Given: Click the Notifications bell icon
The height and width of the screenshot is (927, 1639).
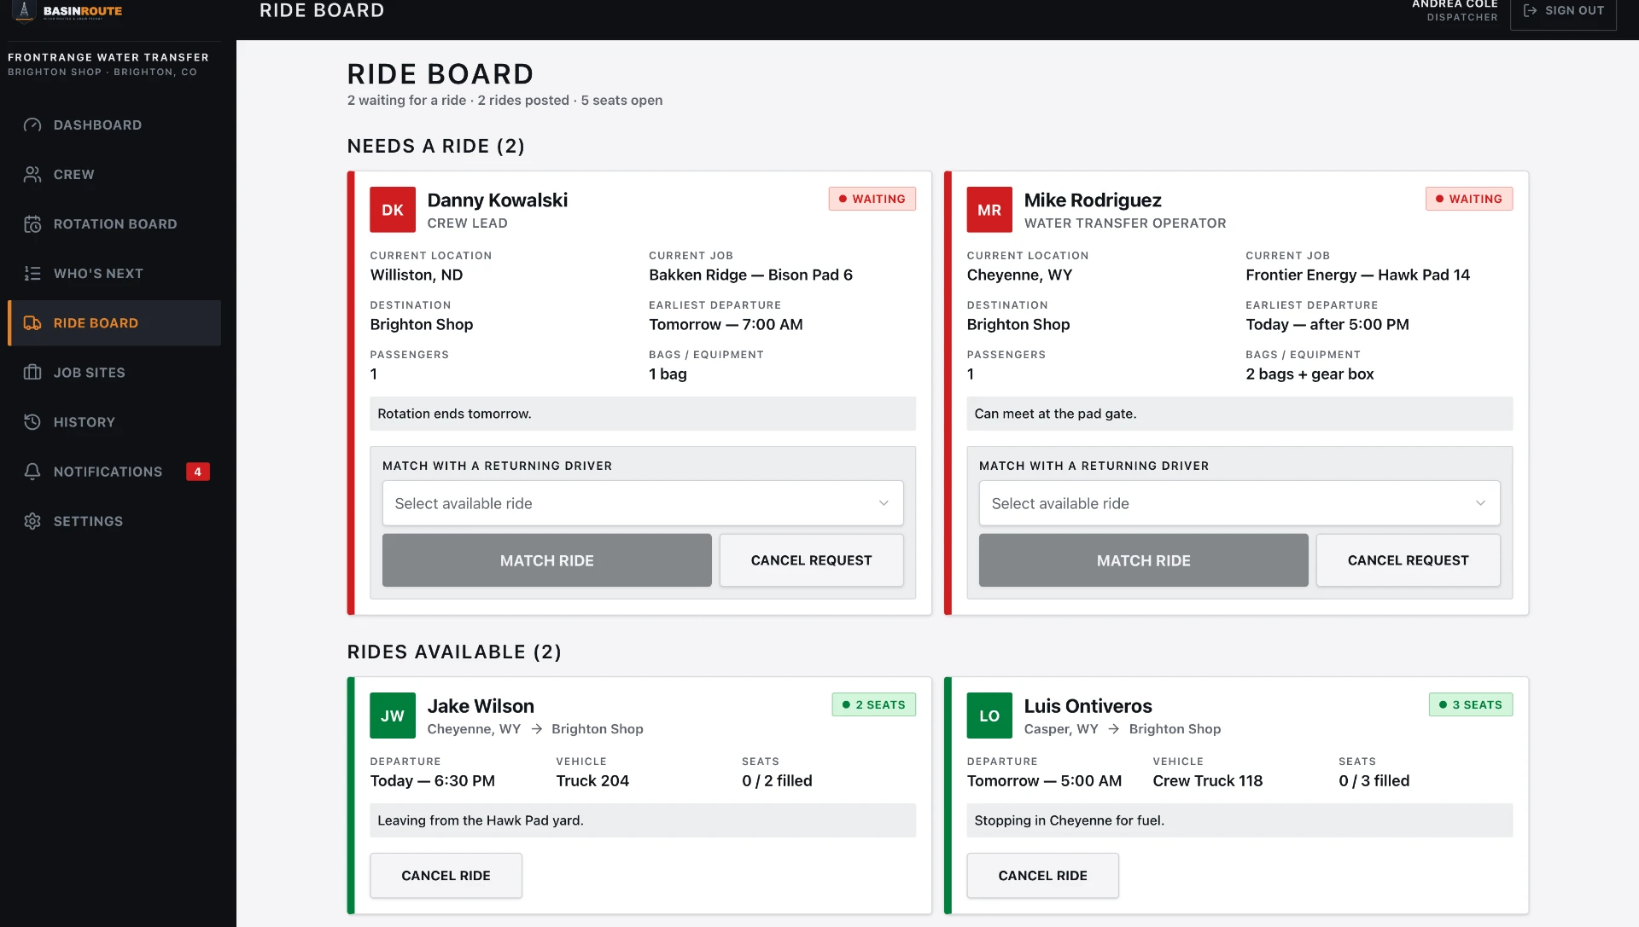Looking at the screenshot, I should click(32, 472).
